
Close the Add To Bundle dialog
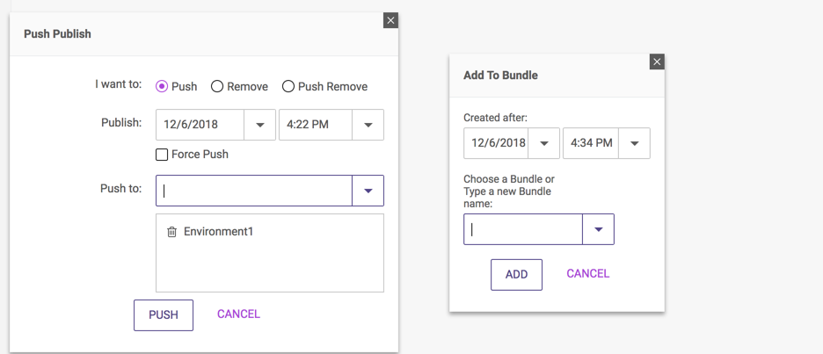coord(657,61)
